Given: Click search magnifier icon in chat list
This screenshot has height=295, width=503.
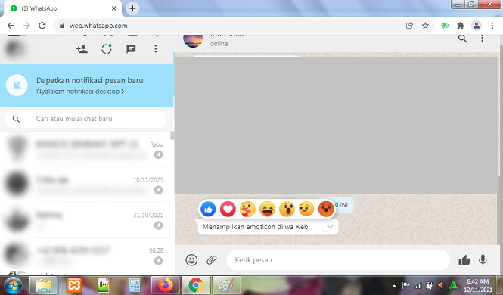Looking at the screenshot, I should click(16, 119).
